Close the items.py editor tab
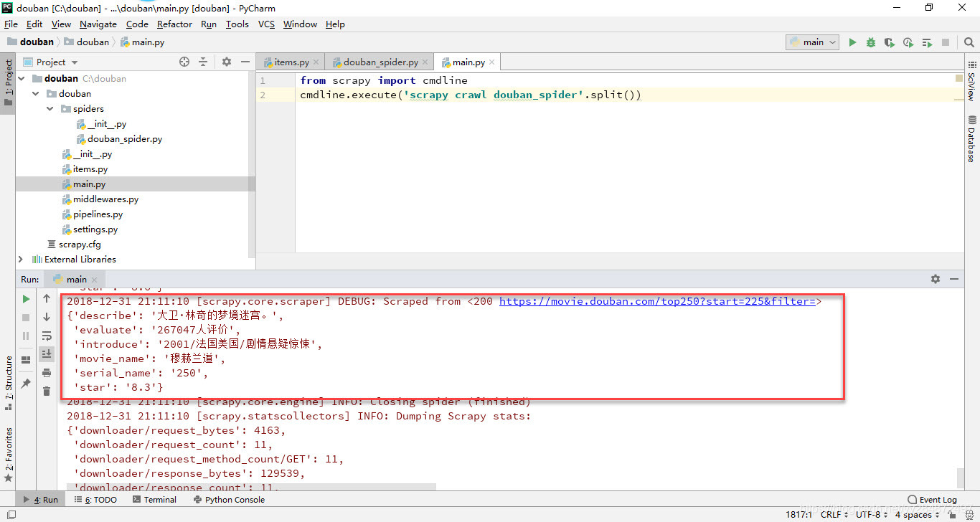Image resolution: width=980 pixels, height=522 pixels. pyautogui.click(x=316, y=62)
